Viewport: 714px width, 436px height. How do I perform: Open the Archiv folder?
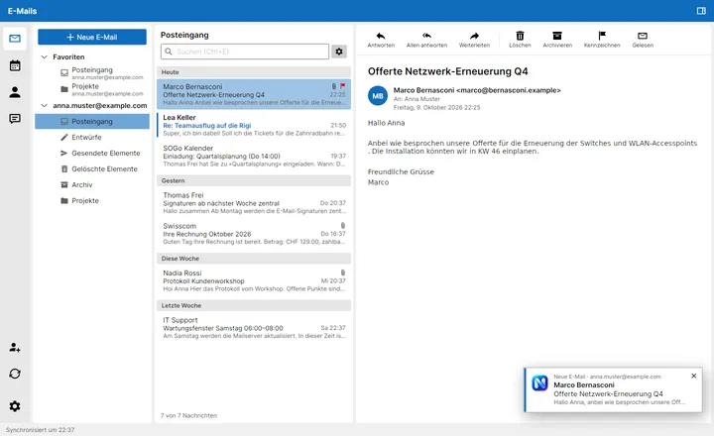(92, 184)
